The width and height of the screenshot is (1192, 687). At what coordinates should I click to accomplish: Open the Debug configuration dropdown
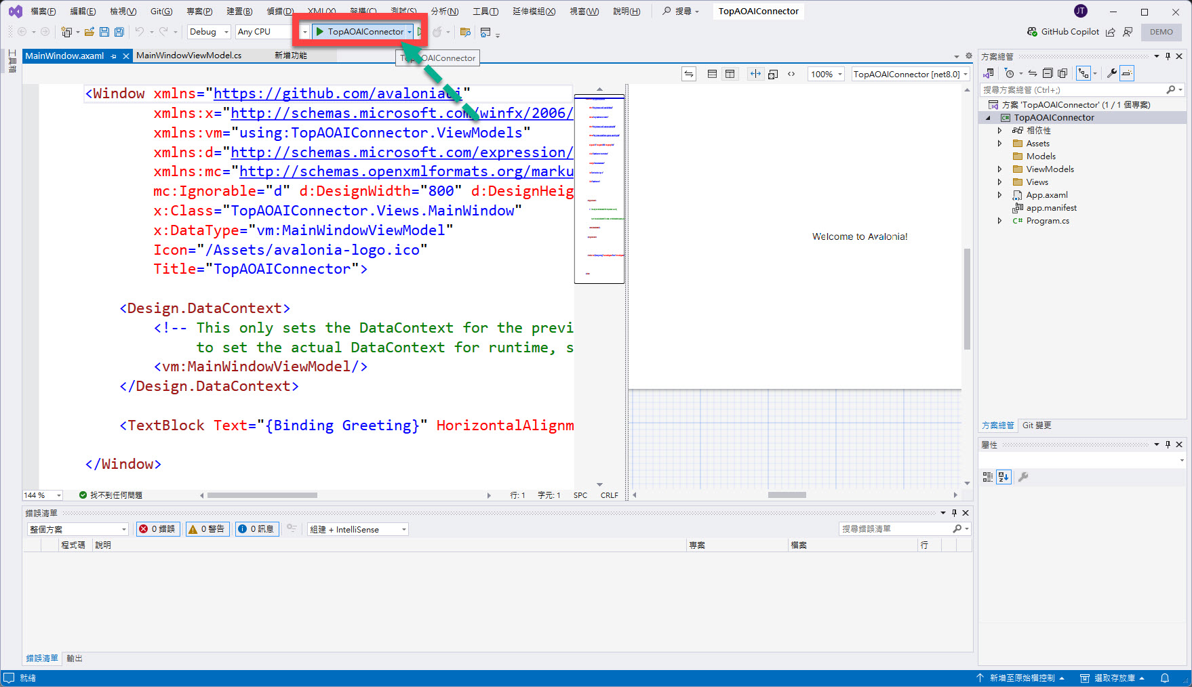pyautogui.click(x=209, y=32)
